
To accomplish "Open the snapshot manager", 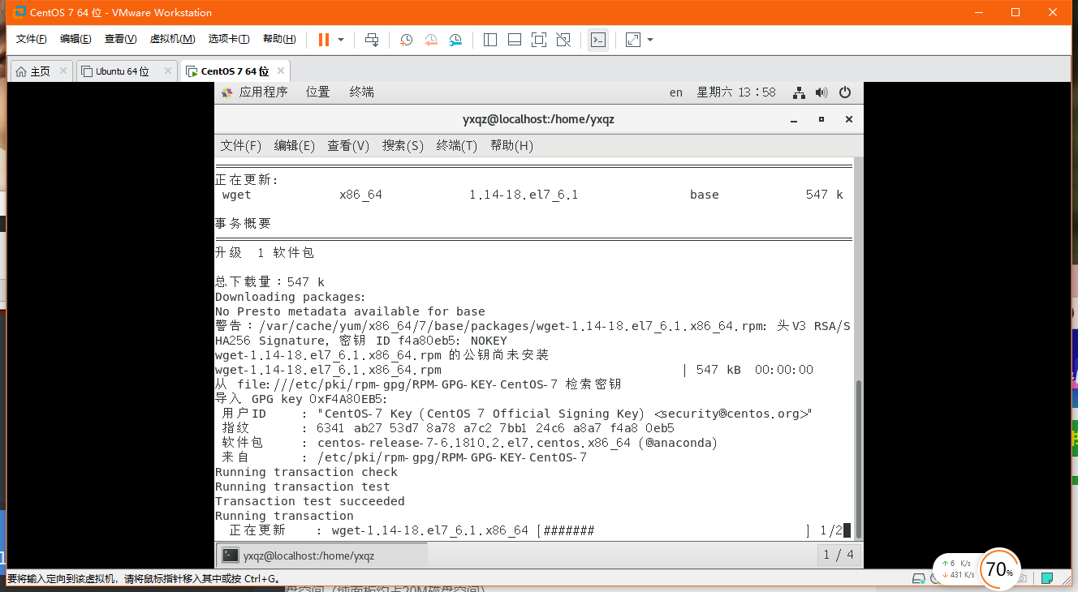I will (x=456, y=40).
